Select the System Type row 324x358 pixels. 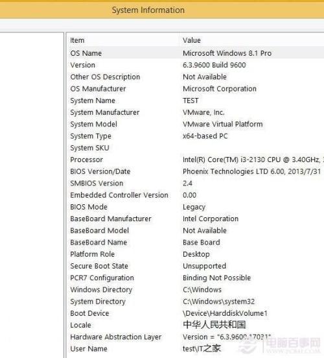point(196,136)
